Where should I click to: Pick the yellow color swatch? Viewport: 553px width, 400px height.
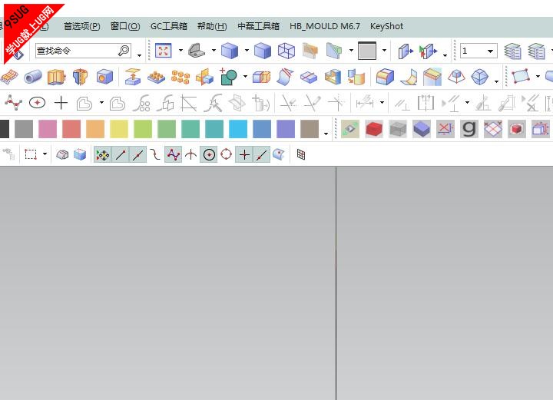(x=119, y=129)
